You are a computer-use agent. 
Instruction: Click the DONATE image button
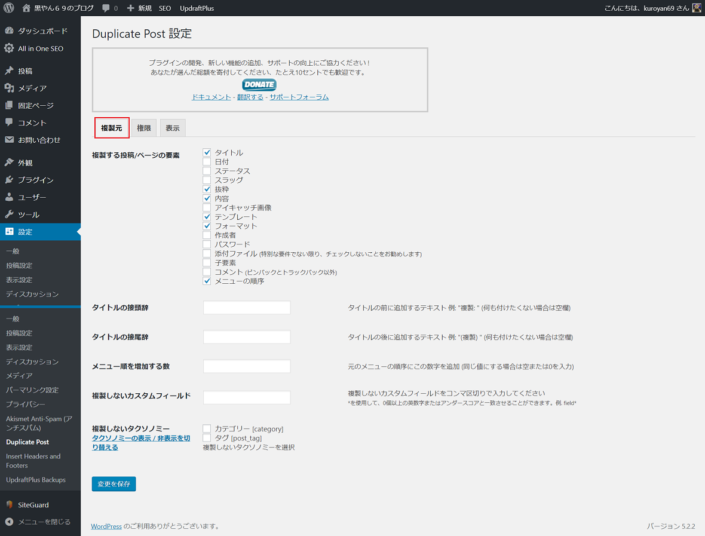click(259, 84)
